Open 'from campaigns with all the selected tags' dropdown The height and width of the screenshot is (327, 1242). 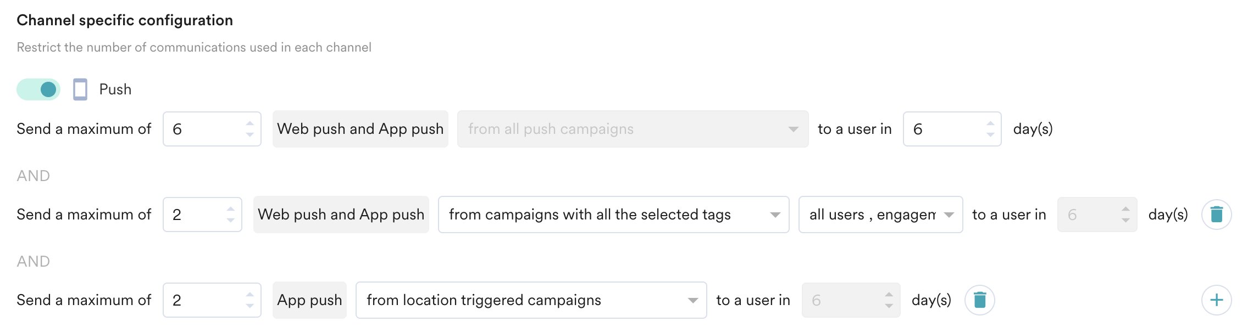click(x=613, y=215)
